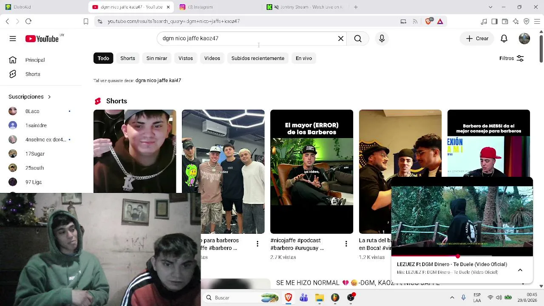Open Brave Rewards triangle icon
Screen dimensions: 544x306
(x=440, y=21)
